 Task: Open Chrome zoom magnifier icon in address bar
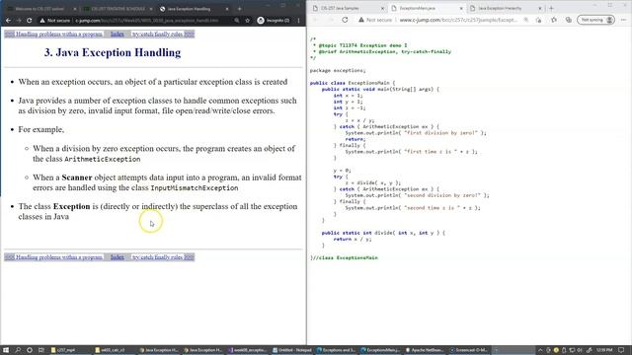[x=237, y=20]
